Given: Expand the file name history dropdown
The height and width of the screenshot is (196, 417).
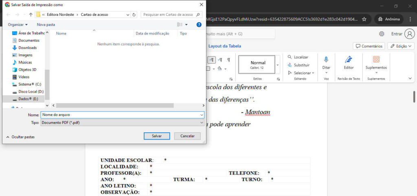Looking at the screenshot, I should click(x=202, y=115).
